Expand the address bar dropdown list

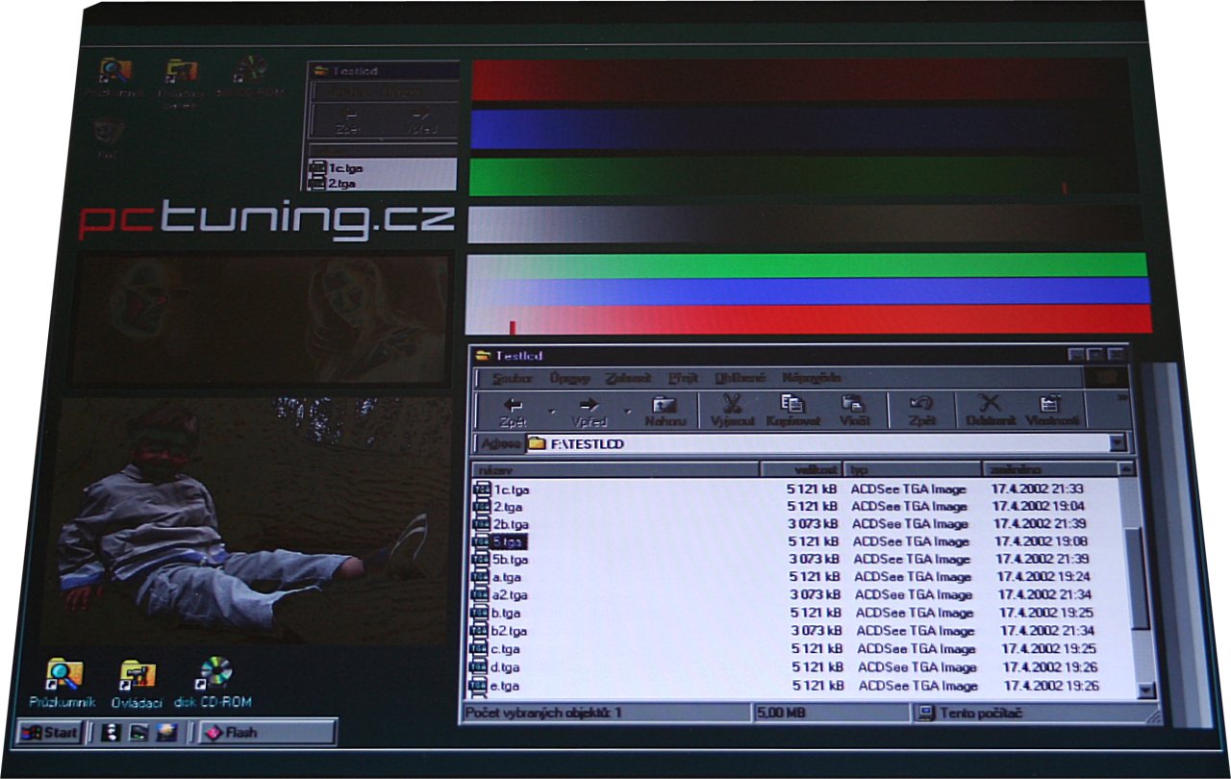coord(1117,443)
